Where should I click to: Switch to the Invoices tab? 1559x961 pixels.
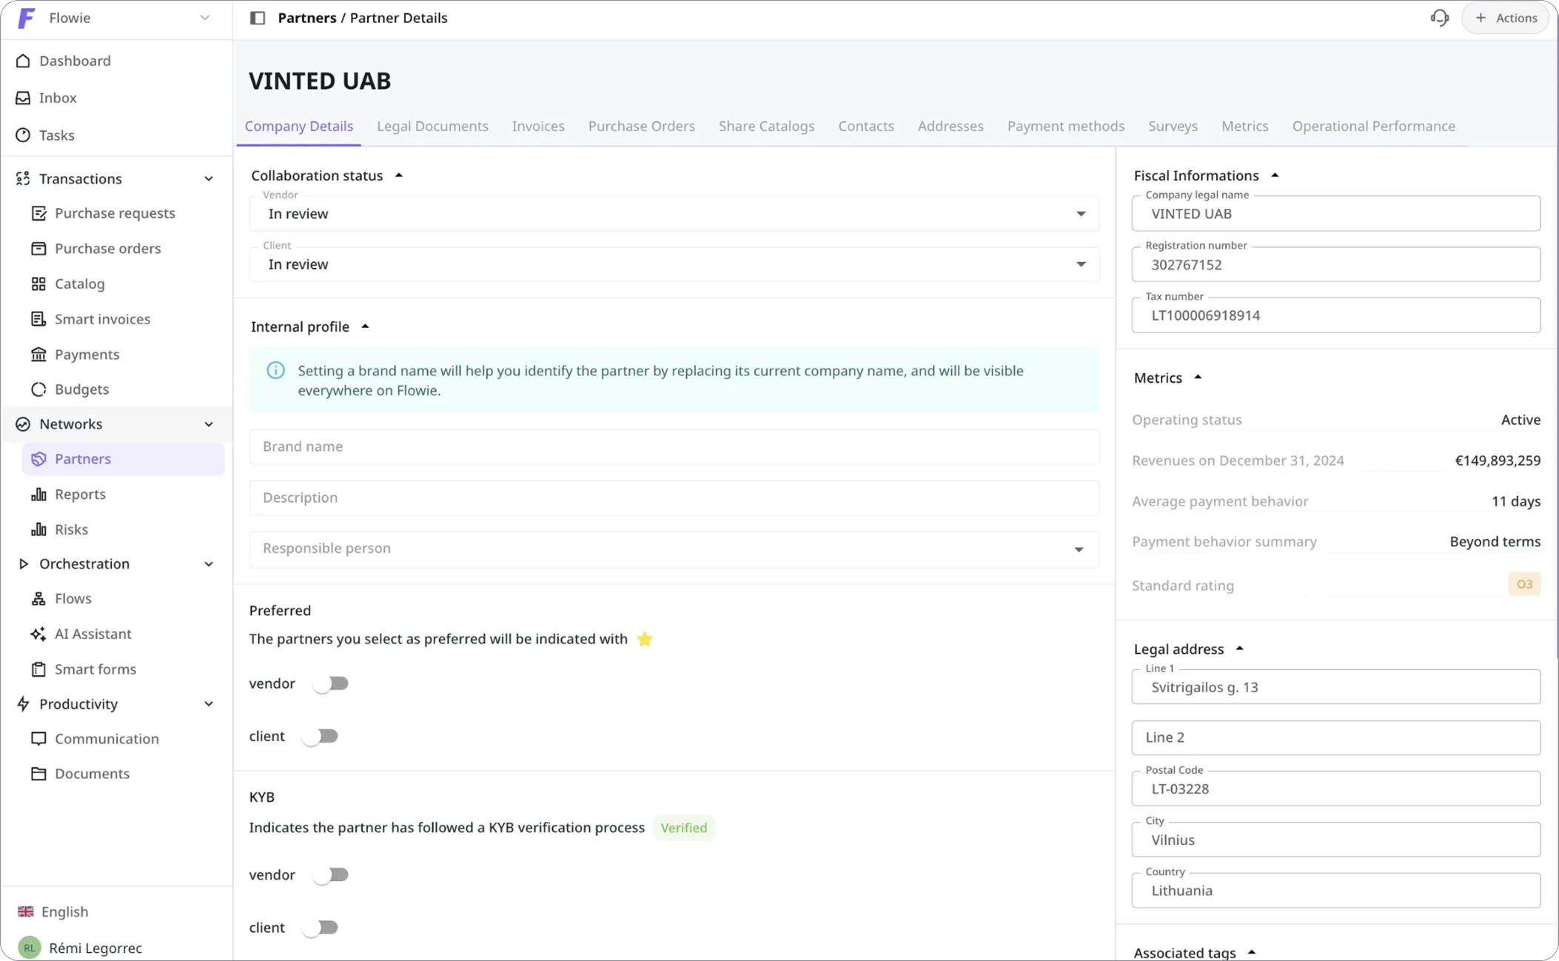pyautogui.click(x=538, y=126)
